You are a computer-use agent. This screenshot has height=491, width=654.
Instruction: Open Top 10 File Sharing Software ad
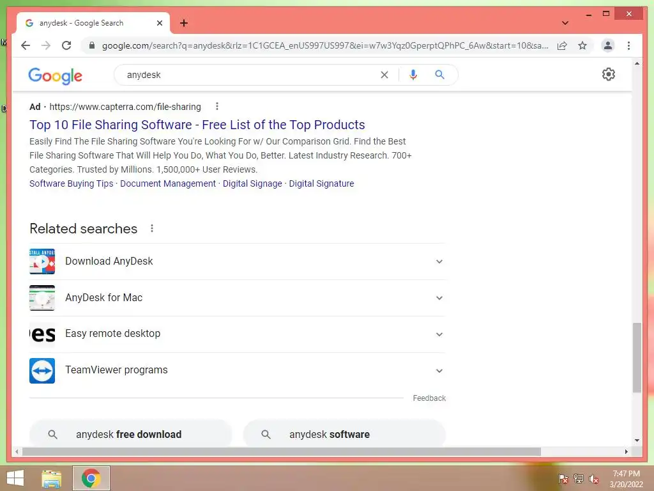tap(197, 125)
